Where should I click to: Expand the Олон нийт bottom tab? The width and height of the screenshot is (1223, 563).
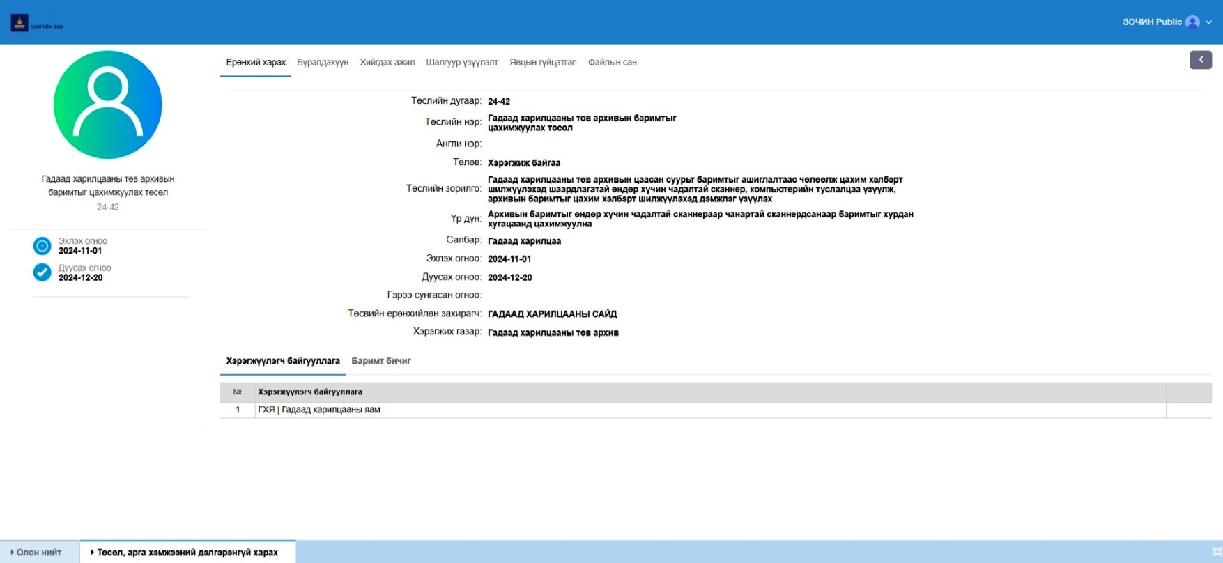tap(39, 553)
